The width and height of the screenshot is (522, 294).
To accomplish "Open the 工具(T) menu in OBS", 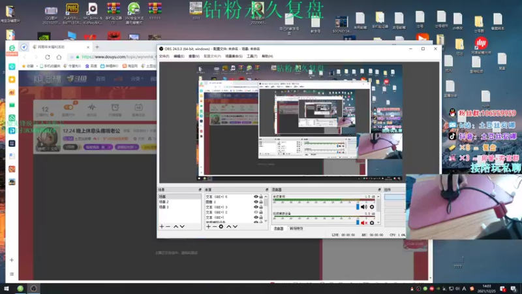I will [252, 56].
